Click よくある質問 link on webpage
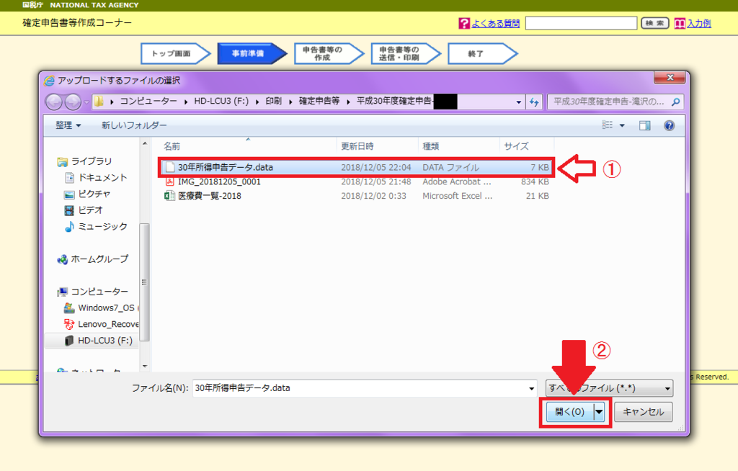Image resolution: width=738 pixels, height=471 pixels. point(496,24)
